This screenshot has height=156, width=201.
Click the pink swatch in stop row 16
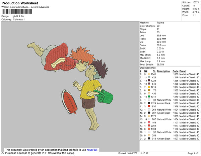[149, 122]
